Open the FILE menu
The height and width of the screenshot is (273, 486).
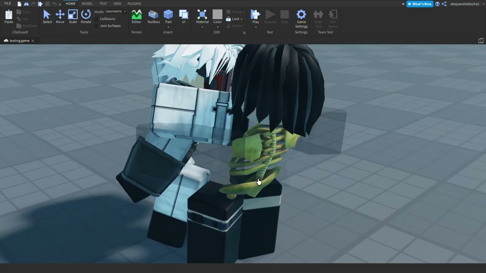[8, 4]
